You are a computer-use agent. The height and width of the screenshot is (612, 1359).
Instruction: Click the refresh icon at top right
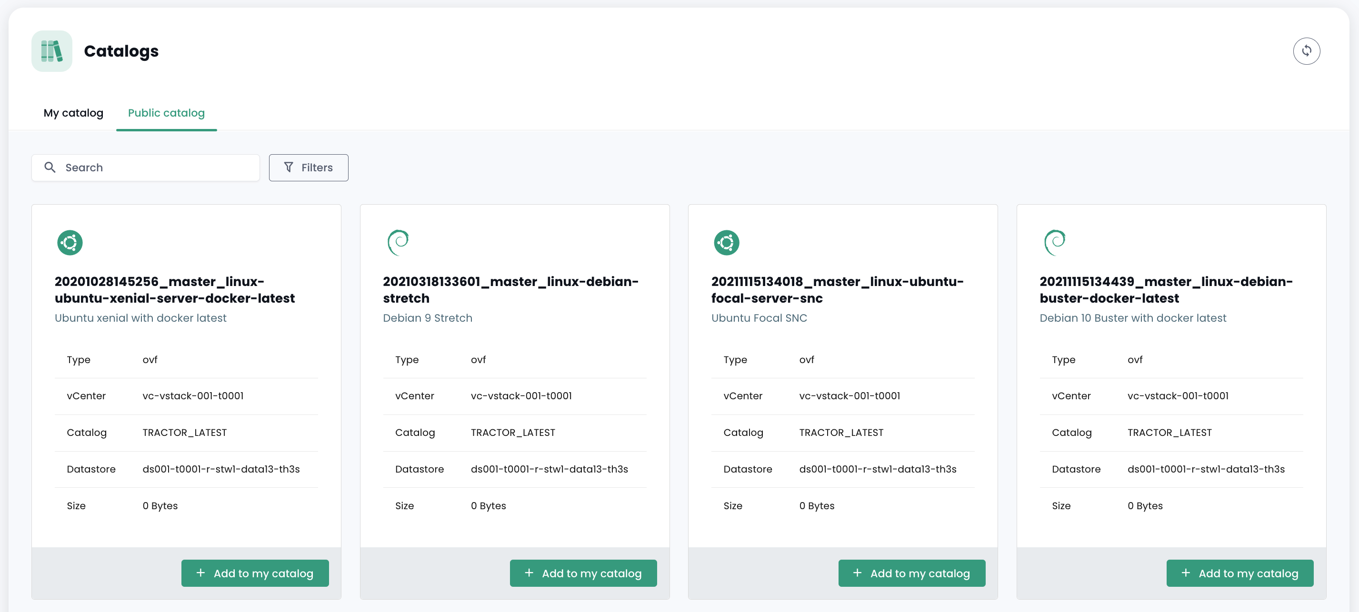pyautogui.click(x=1307, y=50)
